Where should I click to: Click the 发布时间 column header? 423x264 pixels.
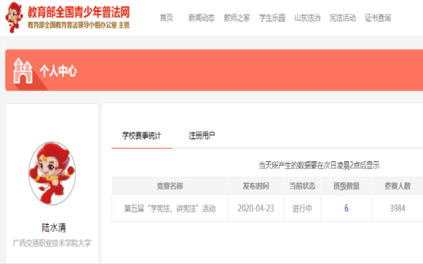click(256, 186)
